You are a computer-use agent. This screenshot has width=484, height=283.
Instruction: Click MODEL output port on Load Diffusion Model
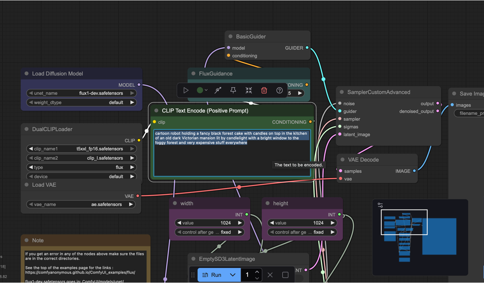(139, 85)
